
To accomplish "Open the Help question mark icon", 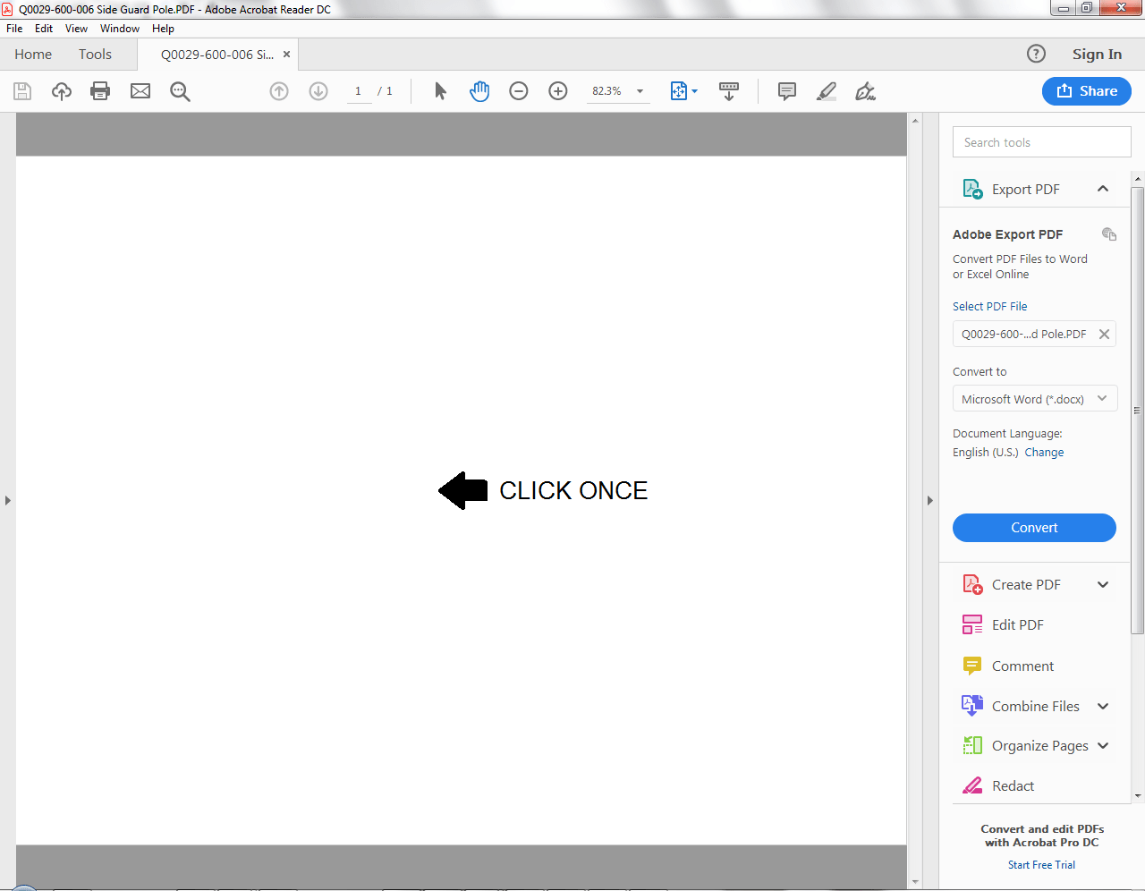I will 1036,54.
